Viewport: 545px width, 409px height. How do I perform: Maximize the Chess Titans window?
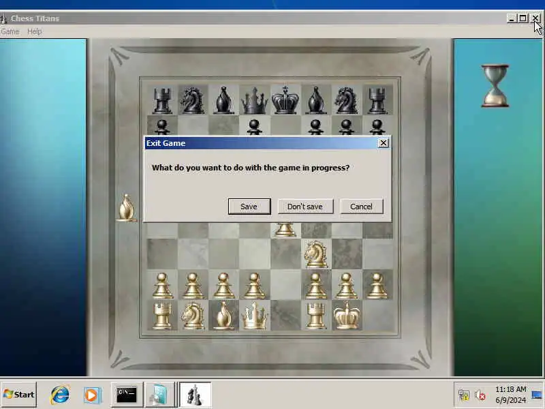coord(523,18)
